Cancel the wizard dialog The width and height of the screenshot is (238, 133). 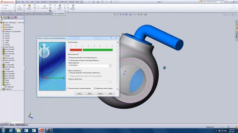(100, 93)
